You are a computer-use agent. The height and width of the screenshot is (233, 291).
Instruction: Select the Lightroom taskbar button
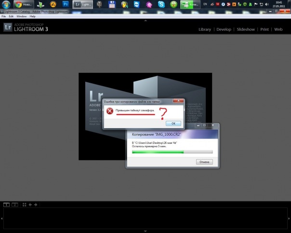(82, 4)
